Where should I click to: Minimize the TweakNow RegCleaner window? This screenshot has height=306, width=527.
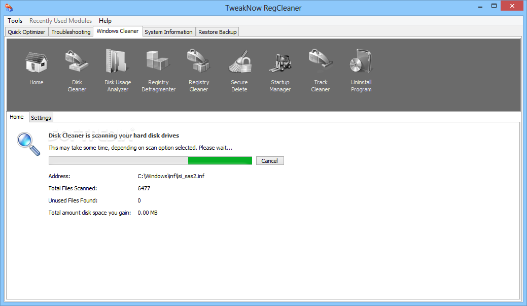[480, 6]
